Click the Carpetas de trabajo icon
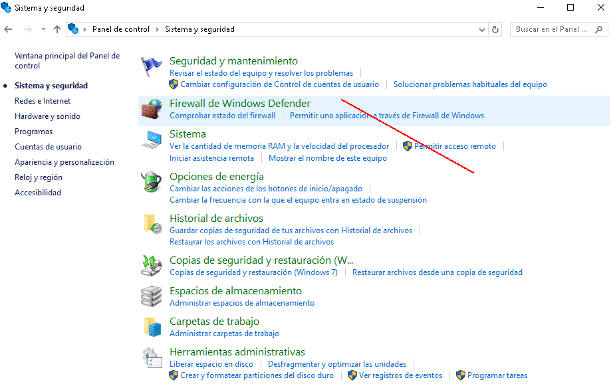This screenshot has width=615, height=390. tap(152, 327)
